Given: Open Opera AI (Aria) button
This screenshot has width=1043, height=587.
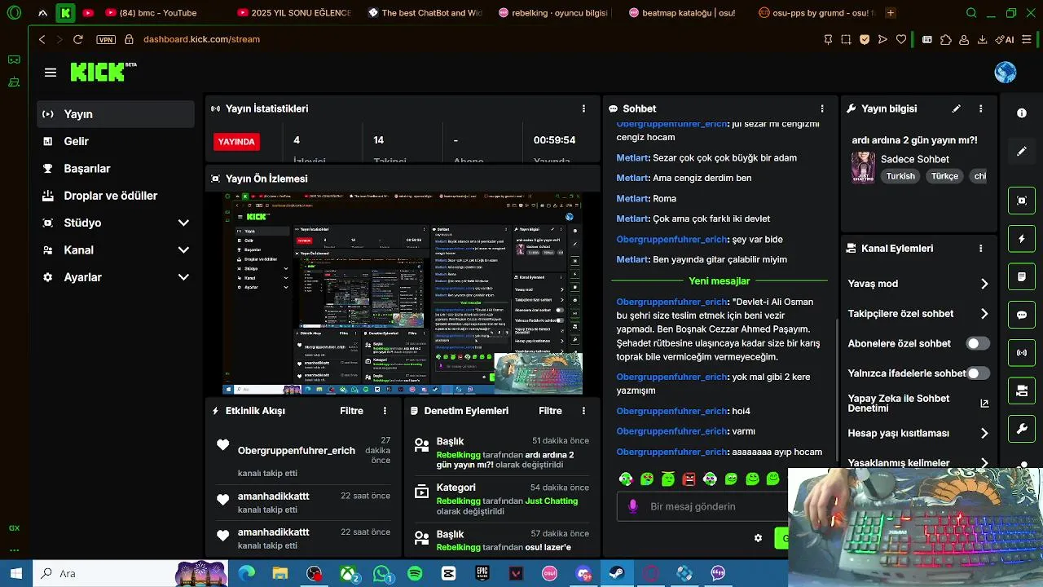Looking at the screenshot, I should pyautogui.click(x=1003, y=39).
